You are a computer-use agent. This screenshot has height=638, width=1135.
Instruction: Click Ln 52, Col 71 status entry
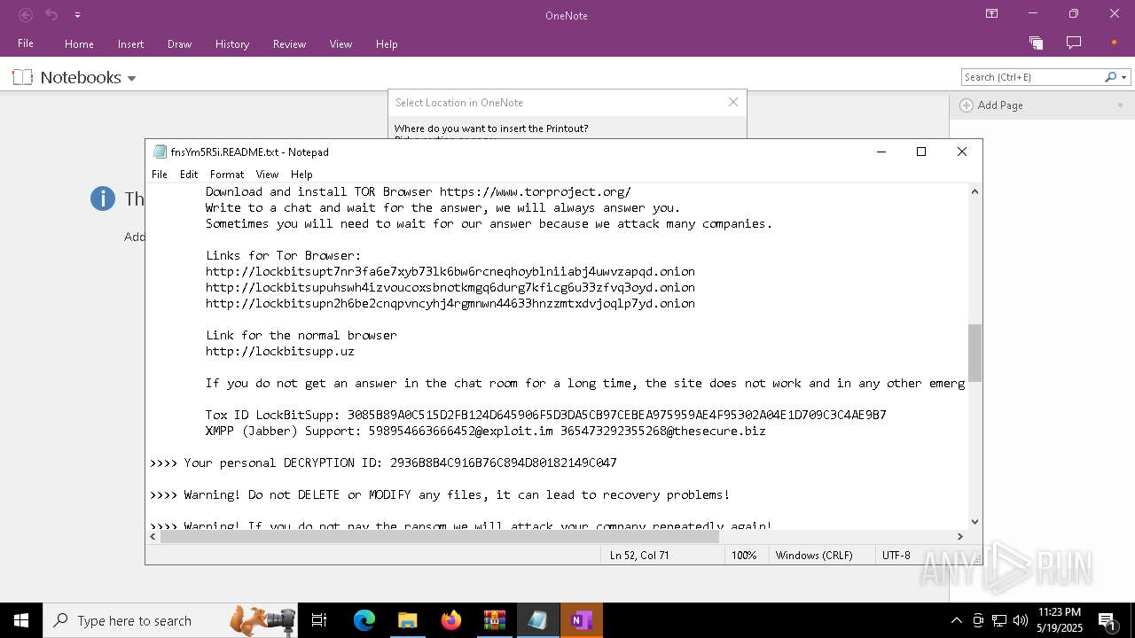(639, 555)
